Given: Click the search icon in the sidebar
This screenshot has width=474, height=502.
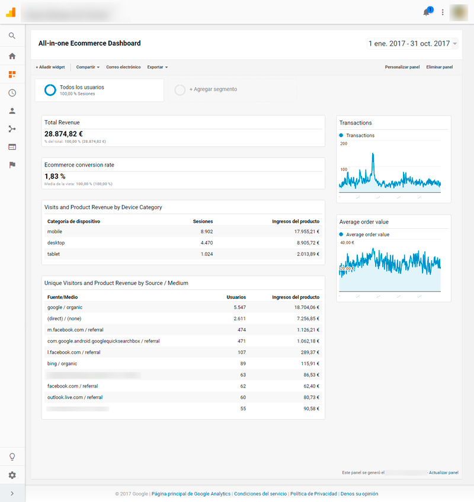Looking at the screenshot, I should coord(12,36).
